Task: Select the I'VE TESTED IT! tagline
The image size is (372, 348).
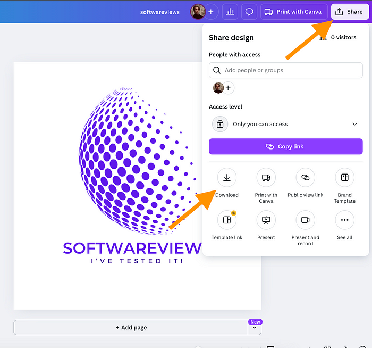Action: (x=137, y=261)
